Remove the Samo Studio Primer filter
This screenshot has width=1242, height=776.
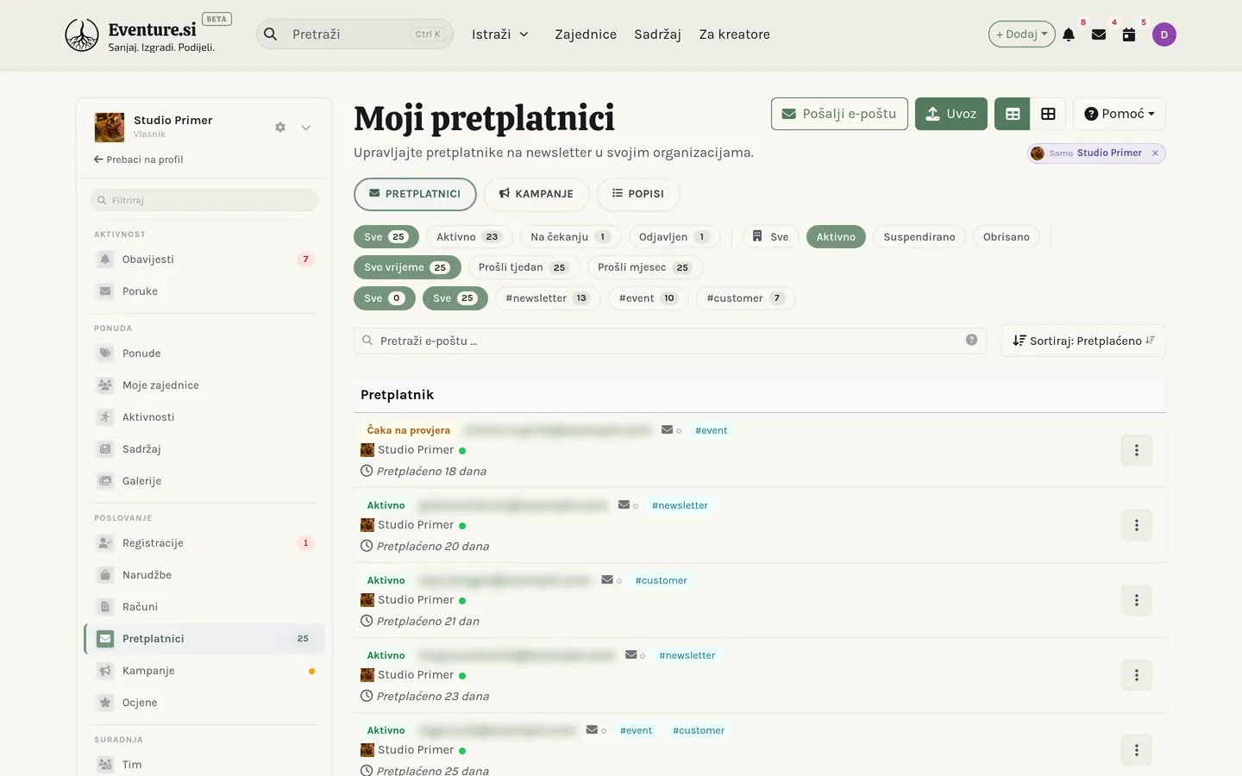pos(1155,153)
